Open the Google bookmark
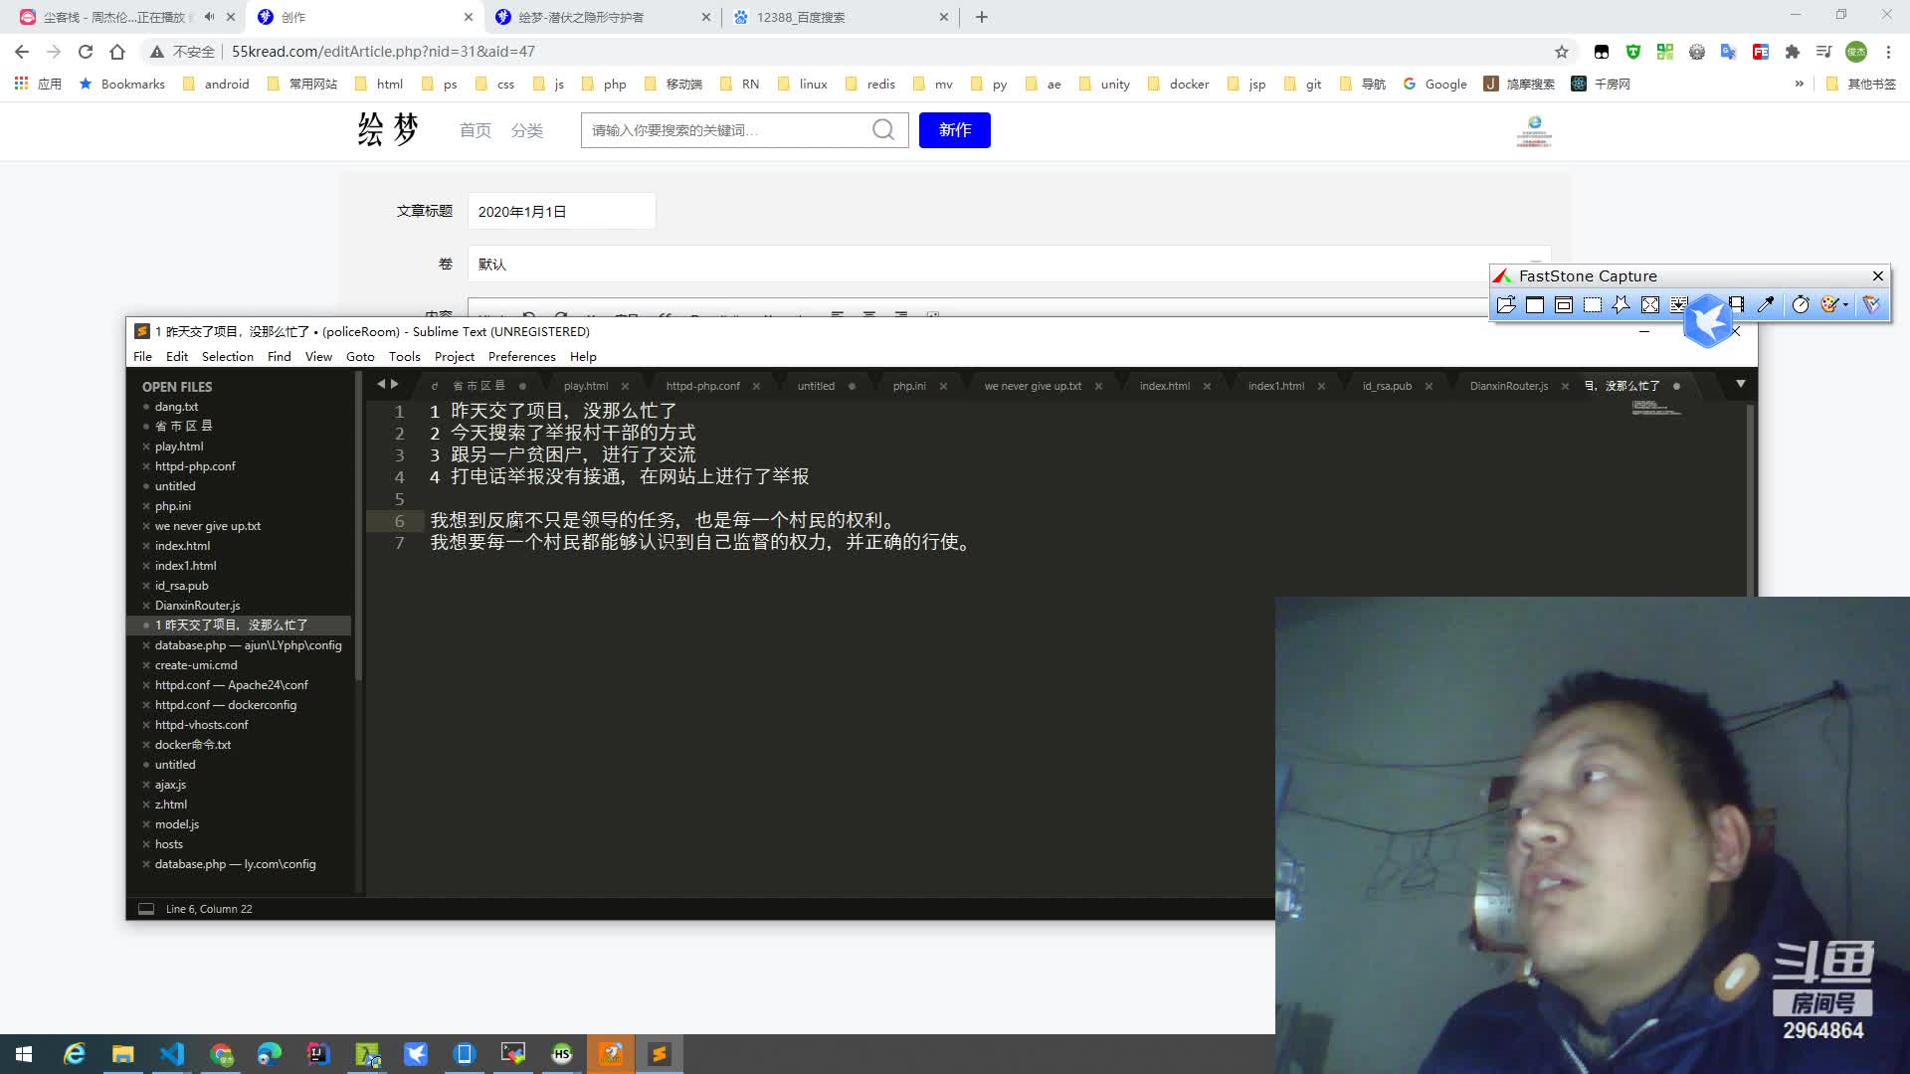 coord(1435,85)
